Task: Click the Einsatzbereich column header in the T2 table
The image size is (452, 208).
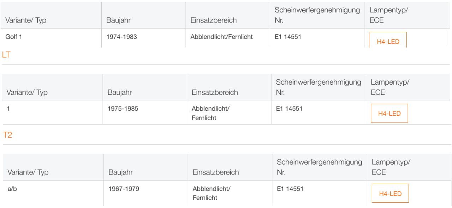Action: tap(216, 172)
